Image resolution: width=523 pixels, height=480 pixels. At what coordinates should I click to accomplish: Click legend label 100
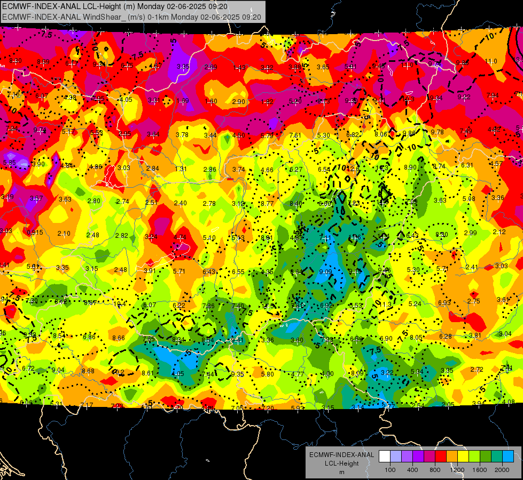pos(390,470)
